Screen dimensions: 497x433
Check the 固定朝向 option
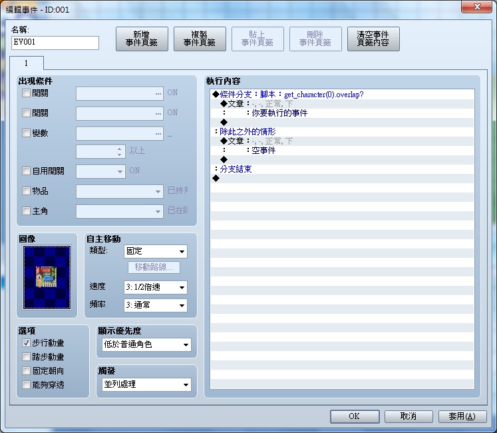[26, 371]
